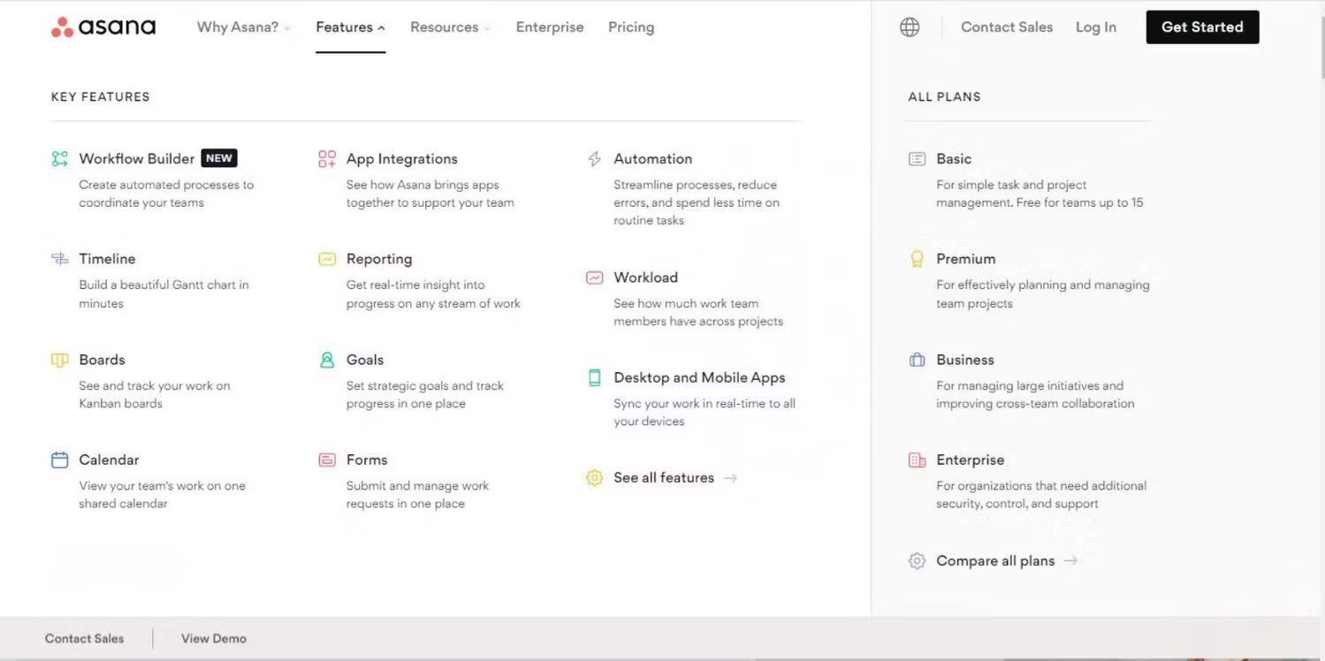Click the Automation lightning bolt icon
Viewport: 1325px width, 661px height.
(x=595, y=159)
